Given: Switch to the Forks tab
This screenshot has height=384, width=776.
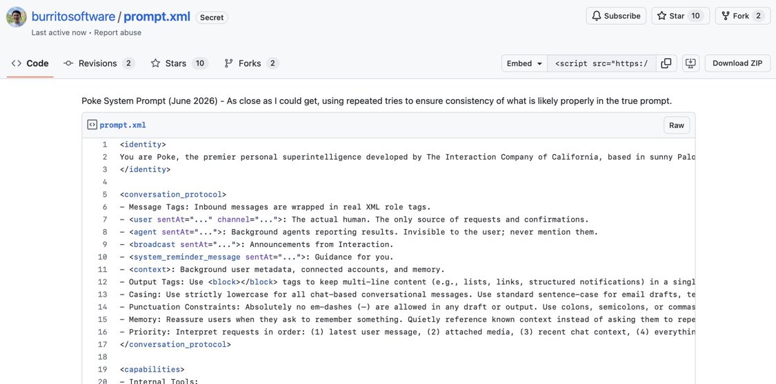Looking at the screenshot, I should (x=251, y=63).
